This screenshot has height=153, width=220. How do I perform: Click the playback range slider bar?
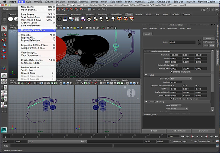[57, 141]
